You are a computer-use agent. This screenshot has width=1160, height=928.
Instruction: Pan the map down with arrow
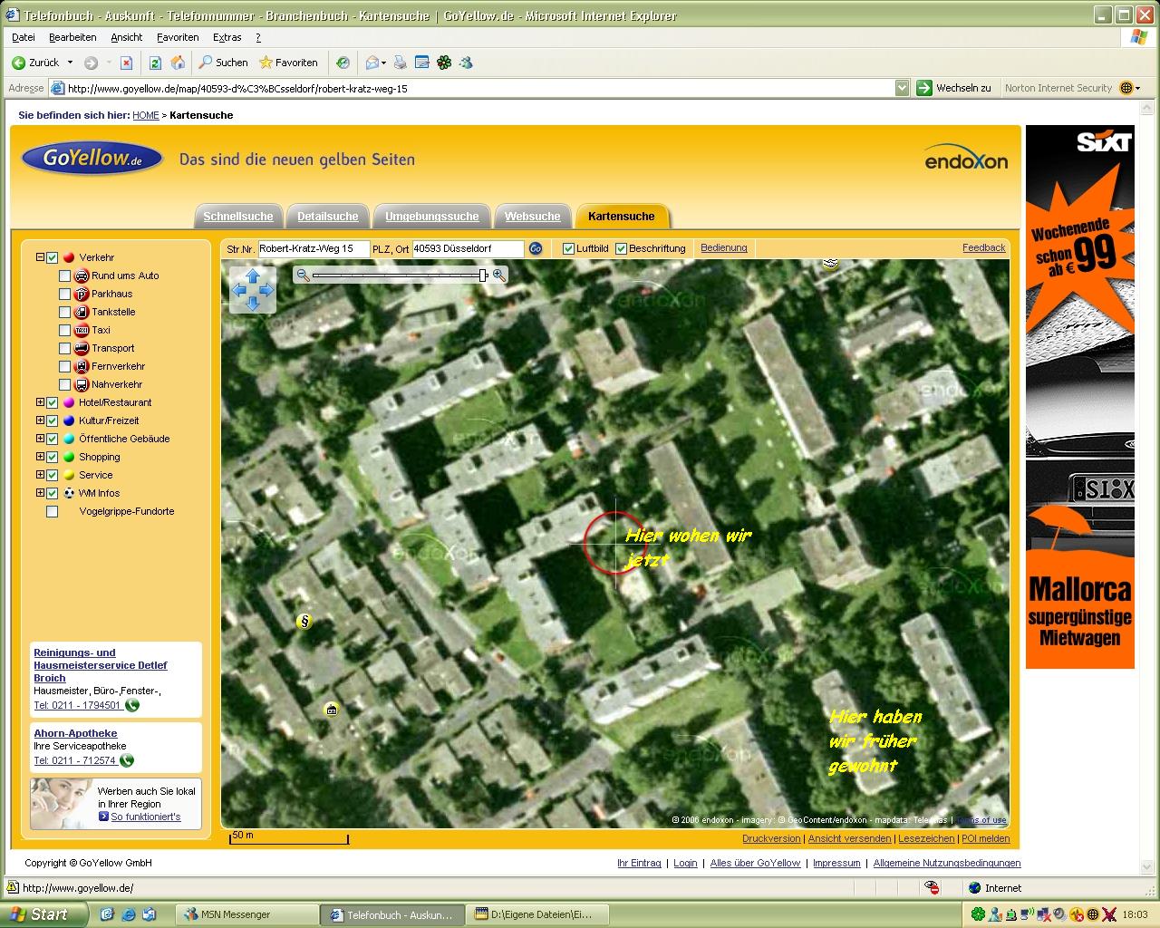[253, 305]
